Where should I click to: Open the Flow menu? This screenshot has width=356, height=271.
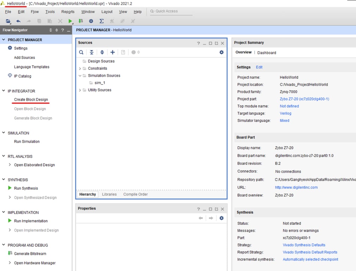35,12
